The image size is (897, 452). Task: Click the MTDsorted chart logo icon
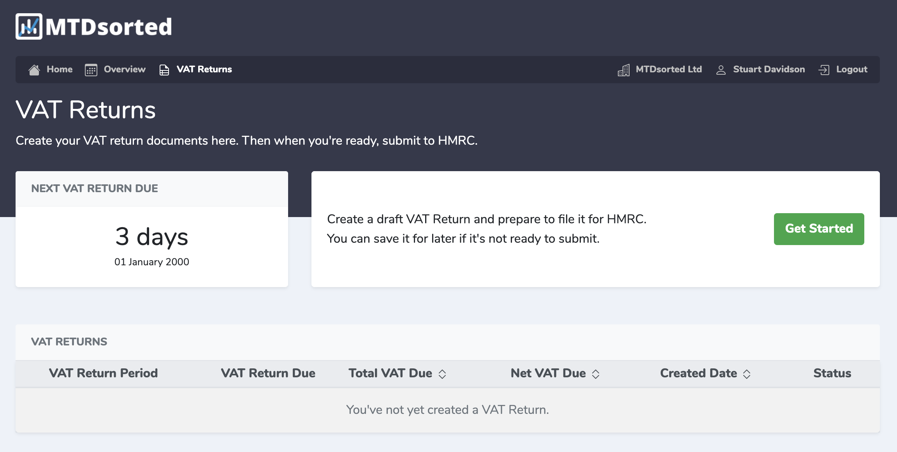[x=29, y=26]
